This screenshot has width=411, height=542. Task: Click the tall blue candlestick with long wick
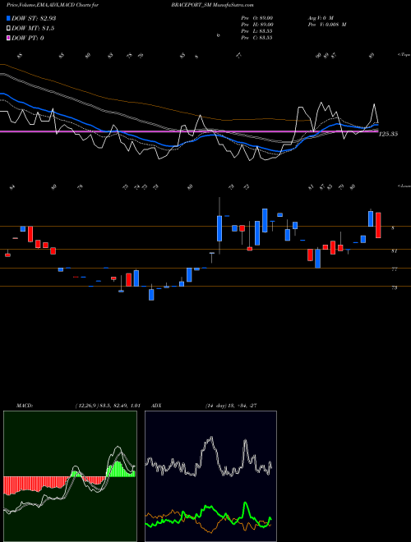click(x=219, y=228)
